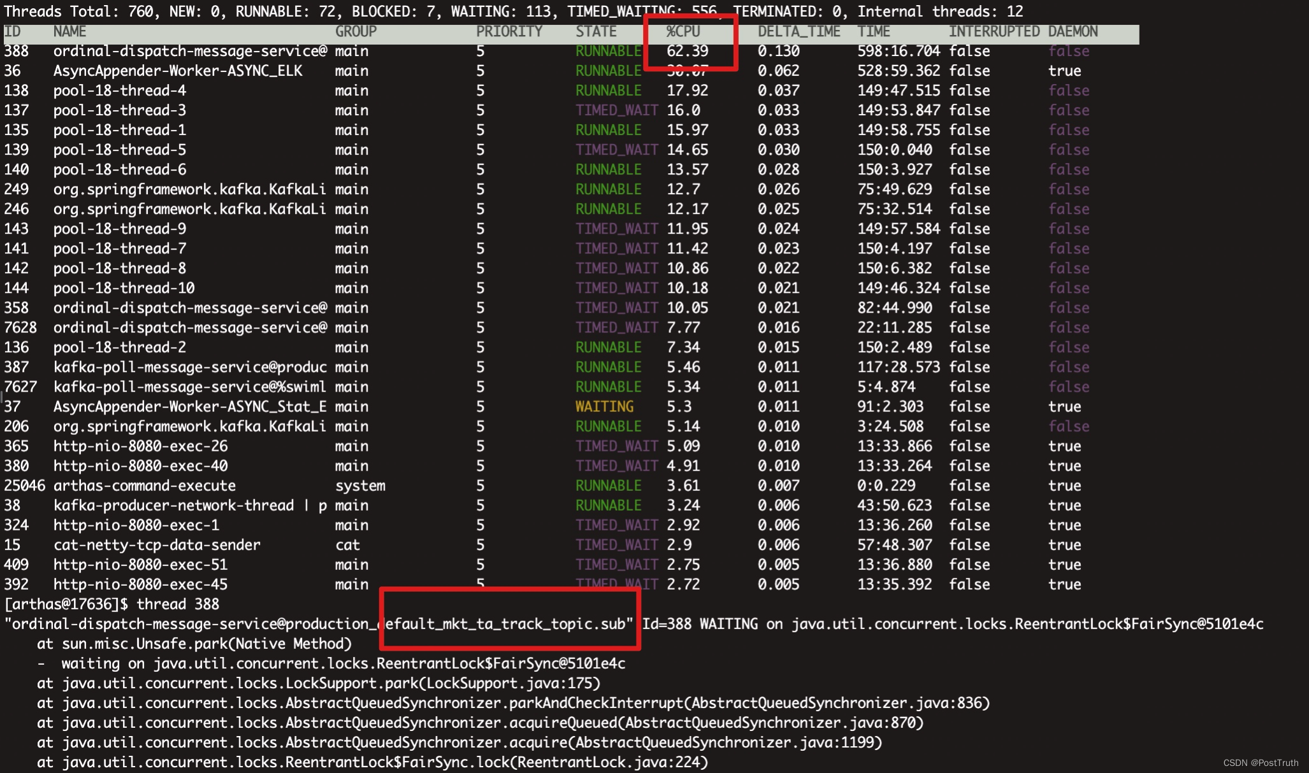Click thread name cat-netty-tcp-data-sender

pos(157,544)
